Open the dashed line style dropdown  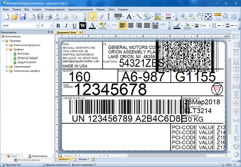(x=223, y=26)
